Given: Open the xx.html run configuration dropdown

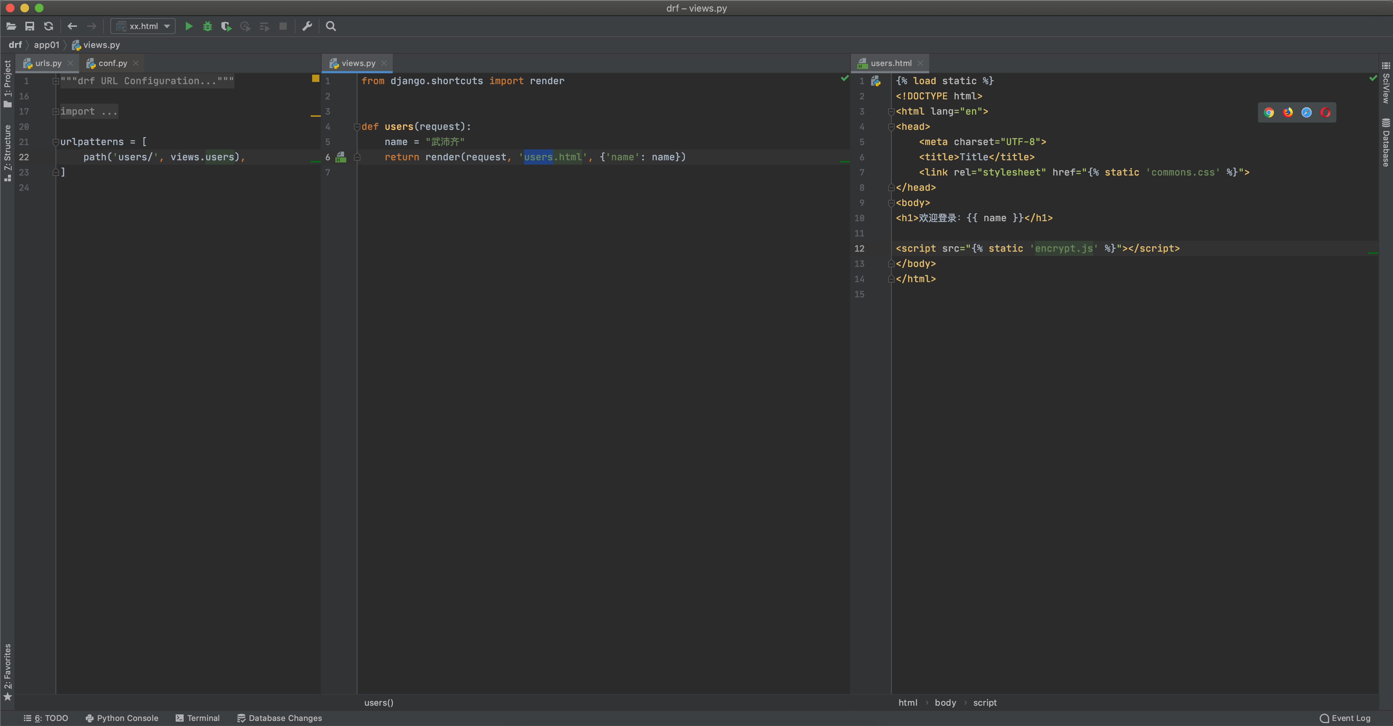Looking at the screenshot, I should point(143,26).
